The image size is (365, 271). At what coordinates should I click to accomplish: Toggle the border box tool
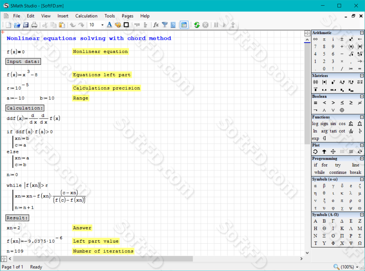coord(126,25)
